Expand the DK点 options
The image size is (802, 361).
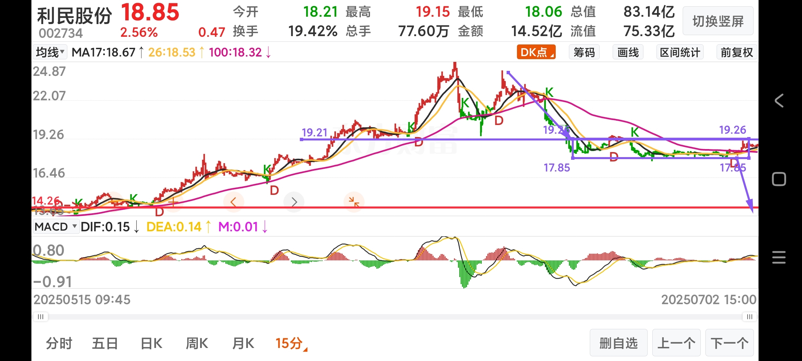pos(536,52)
